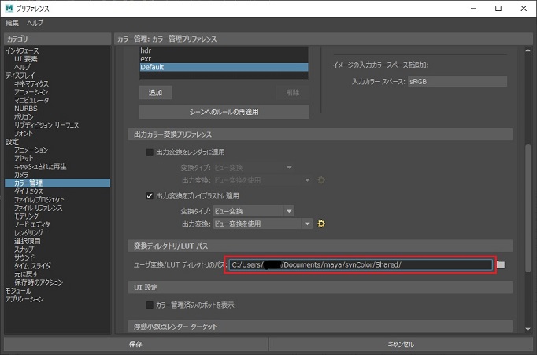Open the yellow gear settings for playblast output transform
This screenshot has height=355, width=537.
pyautogui.click(x=321, y=224)
